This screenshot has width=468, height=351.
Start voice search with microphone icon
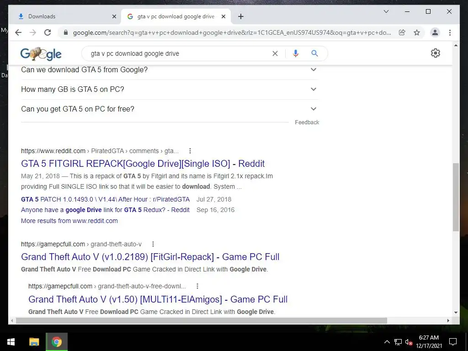(296, 53)
